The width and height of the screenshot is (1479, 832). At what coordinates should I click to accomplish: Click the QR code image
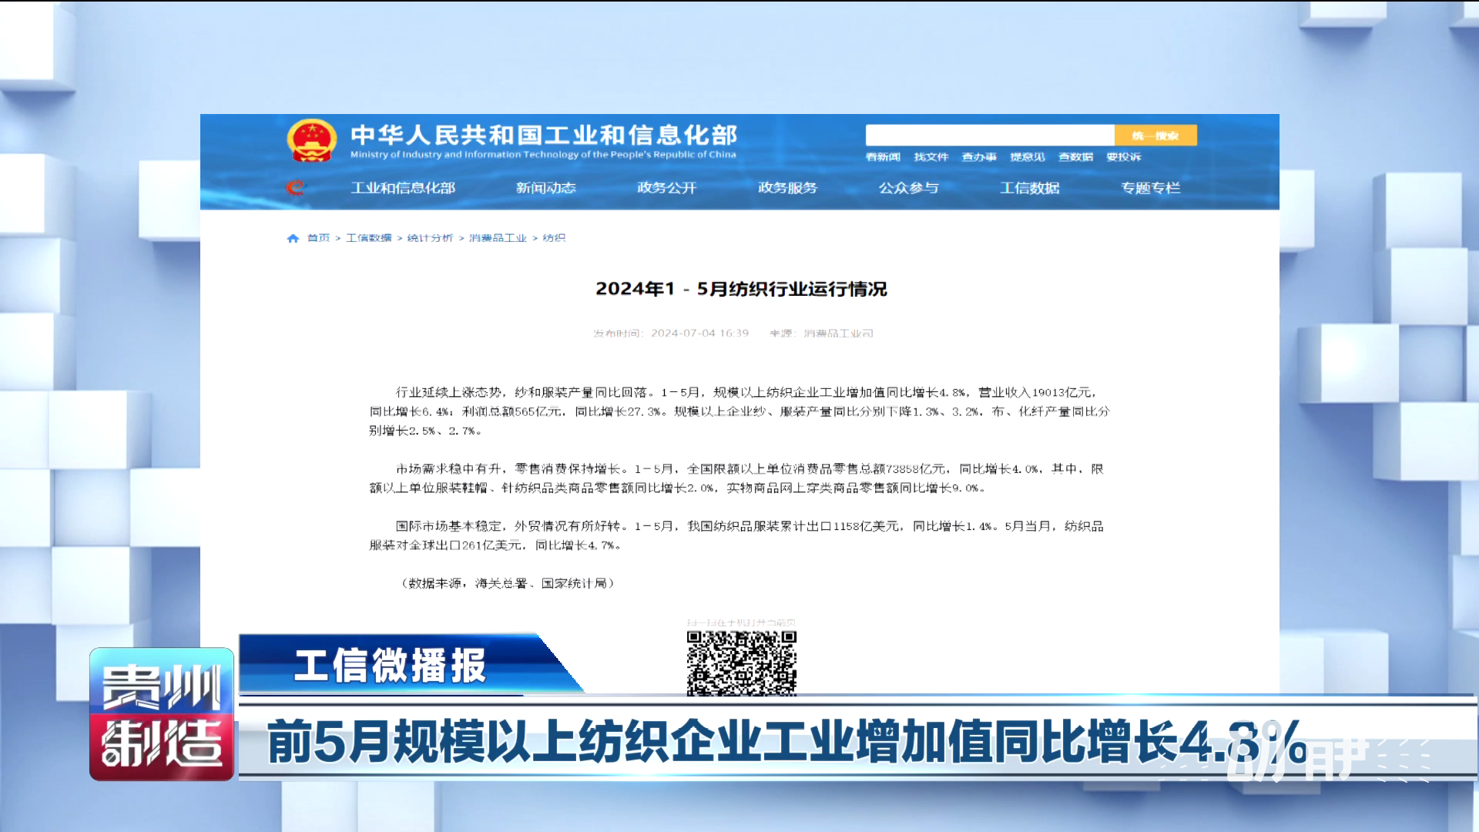coord(741,663)
